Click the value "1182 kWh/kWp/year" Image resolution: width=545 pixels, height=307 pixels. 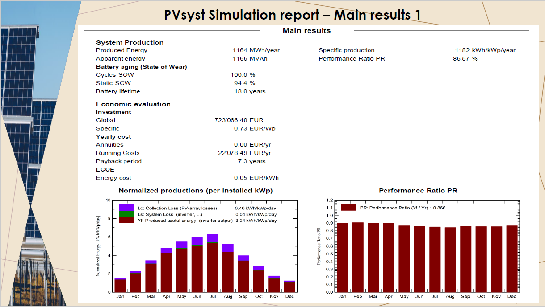click(x=485, y=50)
